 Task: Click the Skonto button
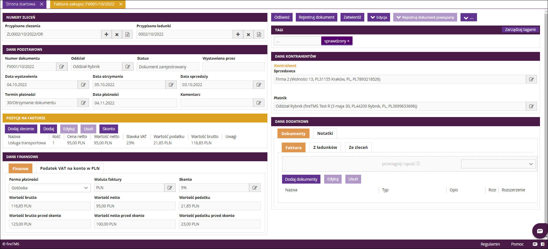pyautogui.click(x=109, y=129)
